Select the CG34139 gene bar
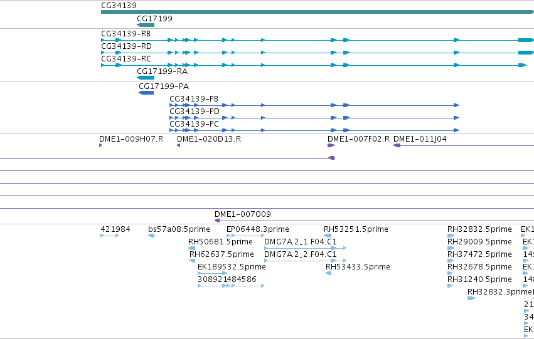The height and width of the screenshot is (339, 534). pyautogui.click(x=318, y=13)
